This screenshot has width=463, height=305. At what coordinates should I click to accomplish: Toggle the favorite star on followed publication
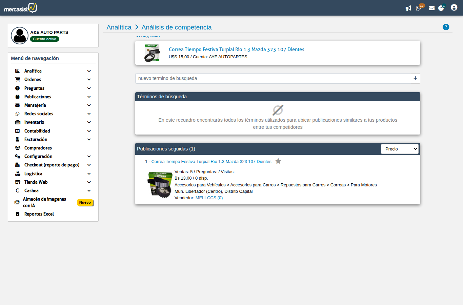coord(278,161)
